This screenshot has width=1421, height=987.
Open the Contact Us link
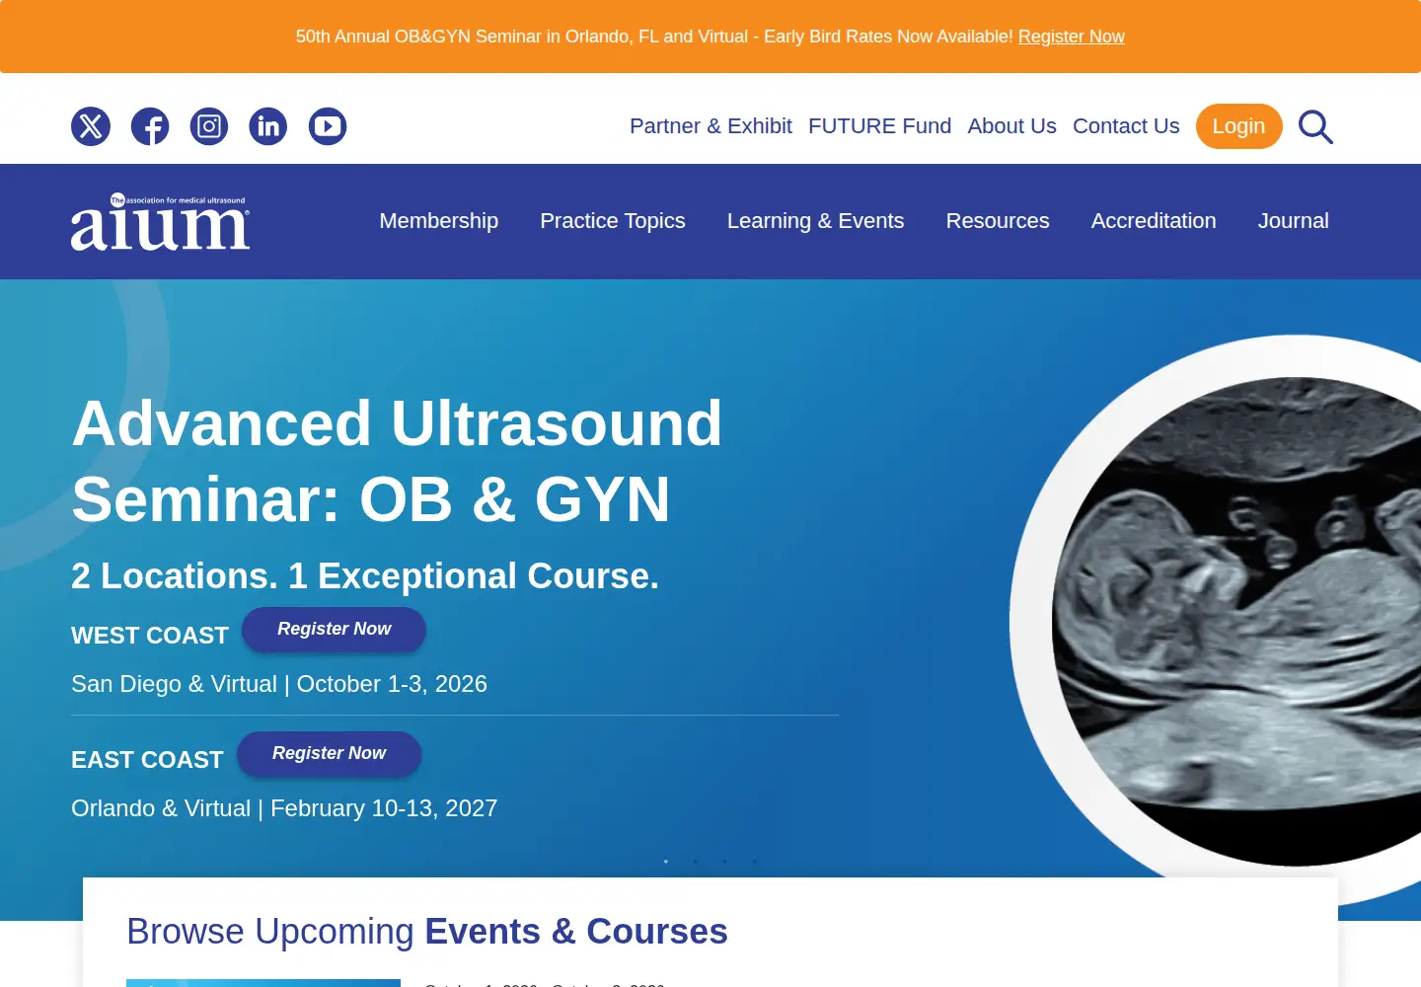coord(1126,126)
